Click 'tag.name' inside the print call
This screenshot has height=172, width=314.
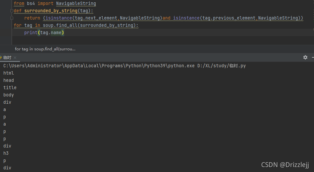tap(51, 32)
